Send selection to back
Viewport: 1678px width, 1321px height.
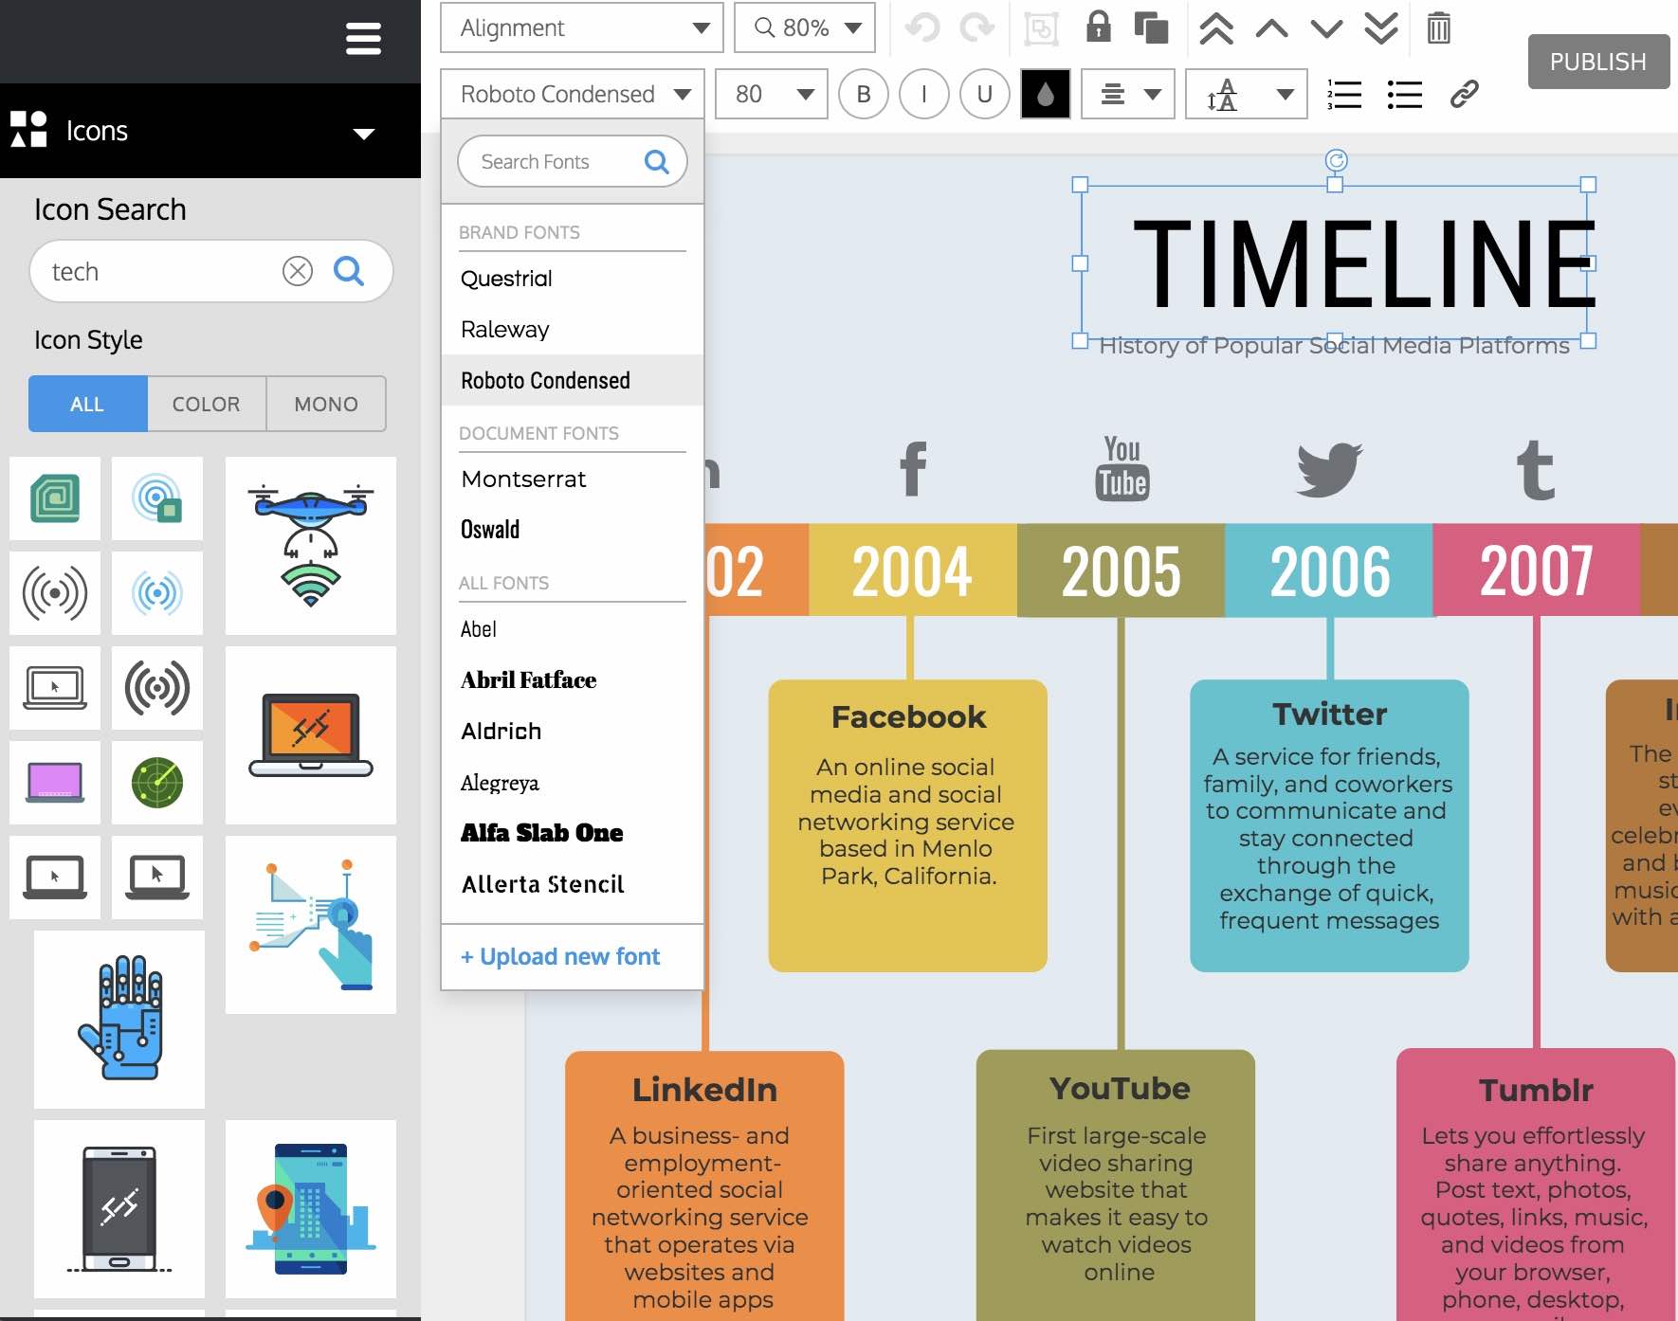click(1381, 28)
